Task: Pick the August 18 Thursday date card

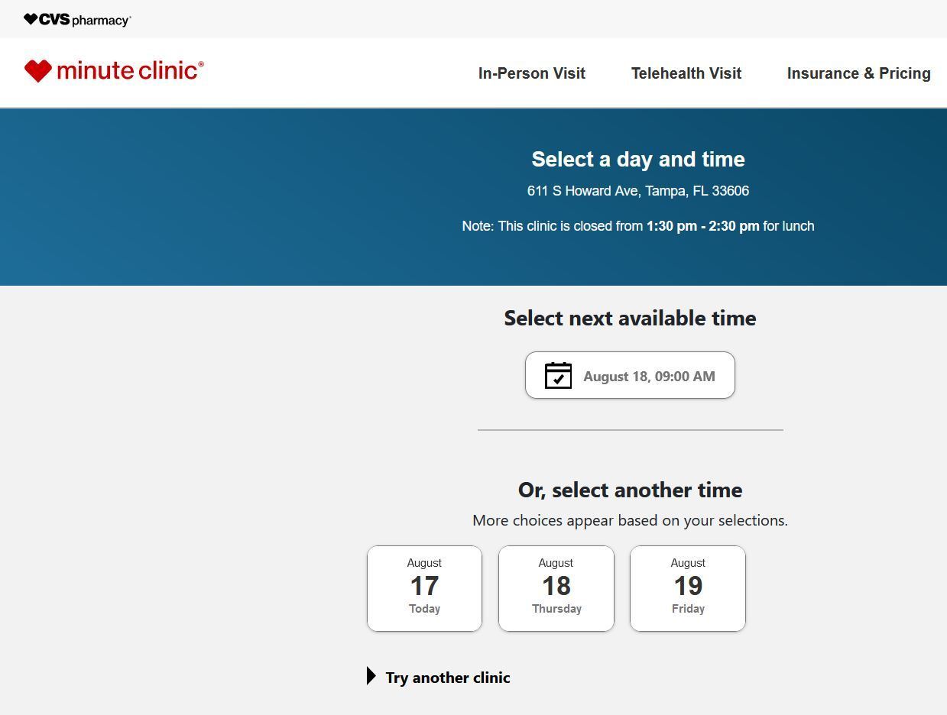Action: pos(556,588)
